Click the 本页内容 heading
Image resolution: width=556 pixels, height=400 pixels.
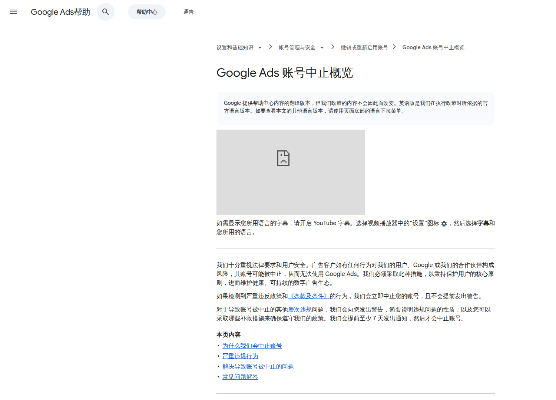click(x=229, y=334)
